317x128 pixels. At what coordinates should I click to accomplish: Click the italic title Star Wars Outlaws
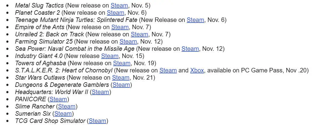[x=40, y=78]
